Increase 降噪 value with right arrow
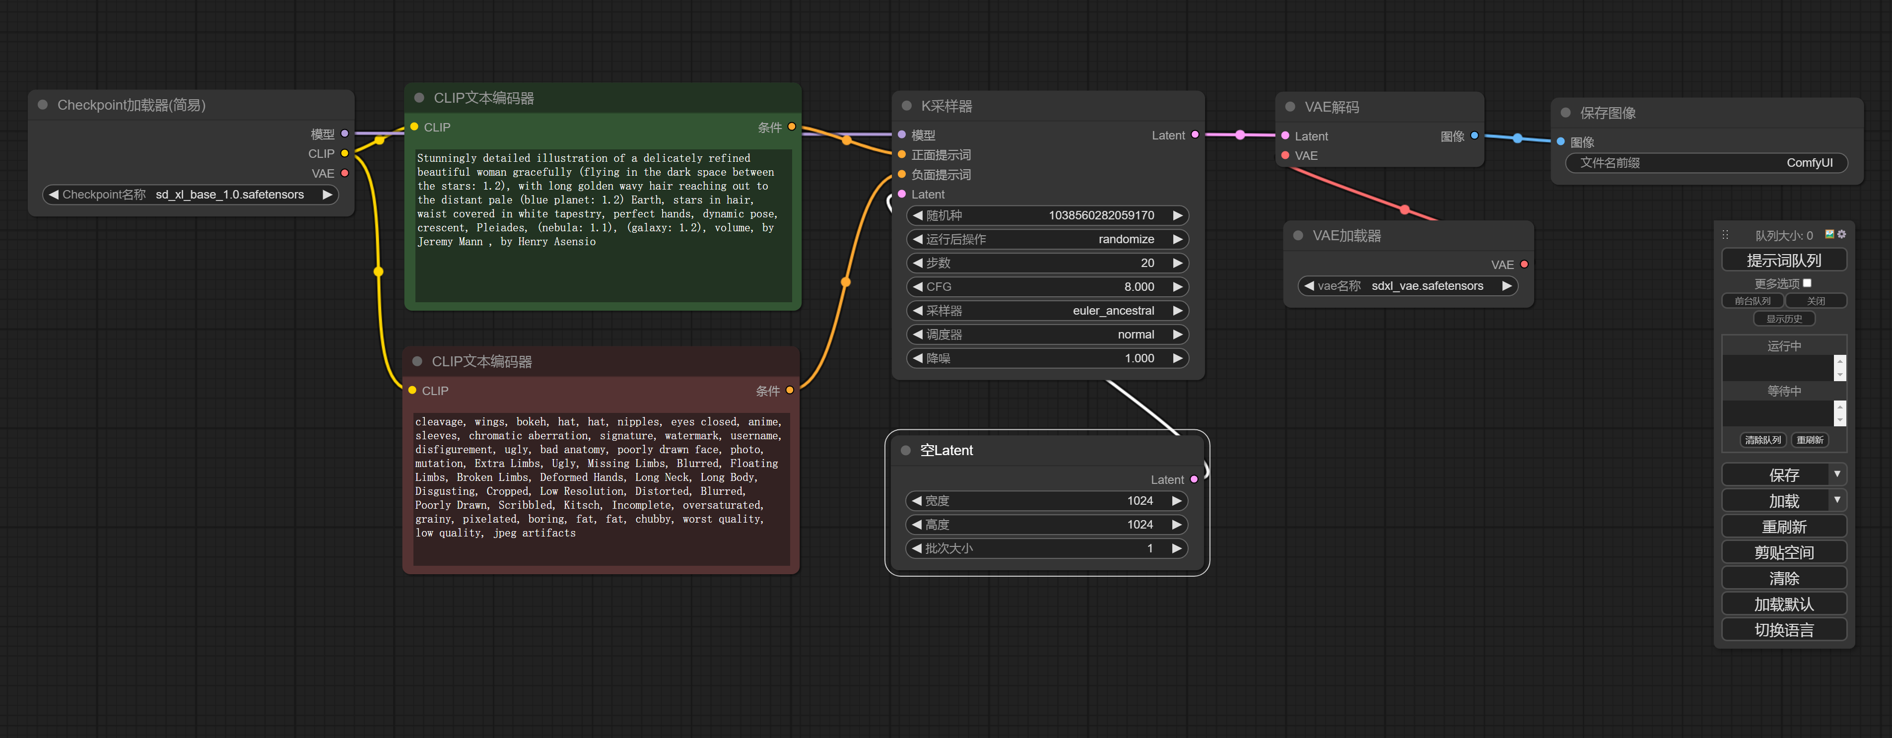 coord(1177,358)
